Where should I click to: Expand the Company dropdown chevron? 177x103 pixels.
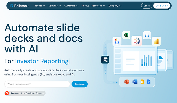120,6
